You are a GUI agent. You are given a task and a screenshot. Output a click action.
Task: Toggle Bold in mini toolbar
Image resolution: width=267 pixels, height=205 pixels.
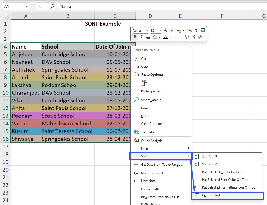click(x=135, y=37)
